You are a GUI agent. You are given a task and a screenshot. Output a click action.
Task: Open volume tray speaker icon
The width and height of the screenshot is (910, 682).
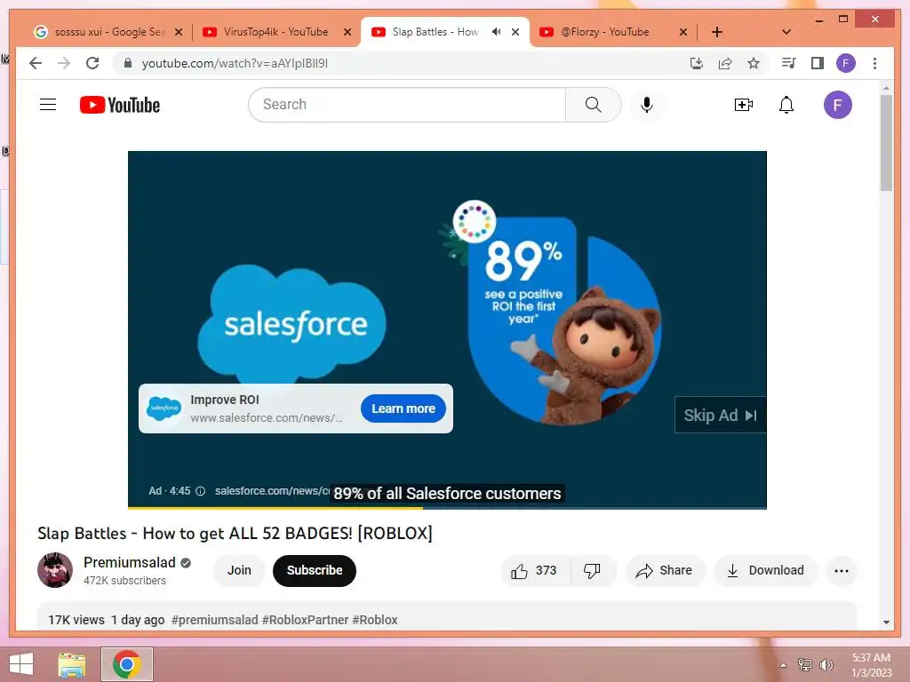click(x=826, y=664)
